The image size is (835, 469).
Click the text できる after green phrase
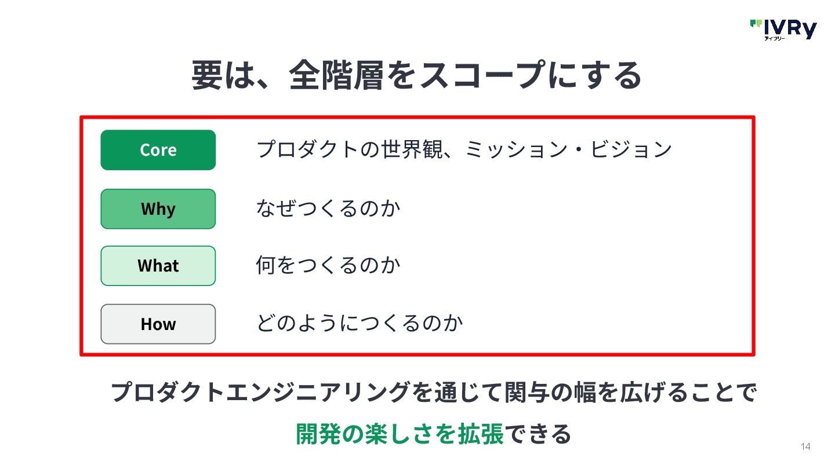click(x=538, y=434)
